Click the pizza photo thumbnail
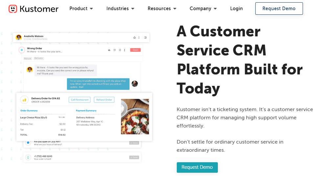 [x=135, y=117]
